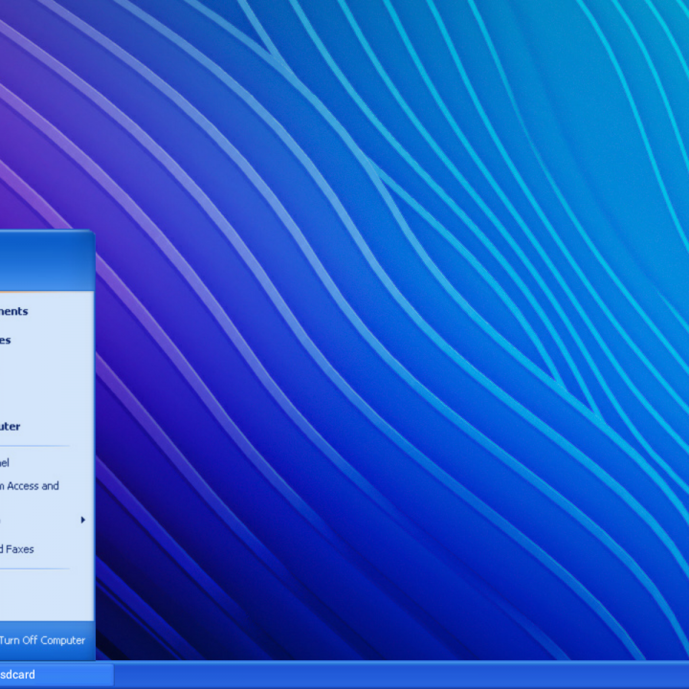Expand the submenu arrow above Printers and Faxes
The height and width of the screenshot is (689, 689).
[x=83, y=520]
